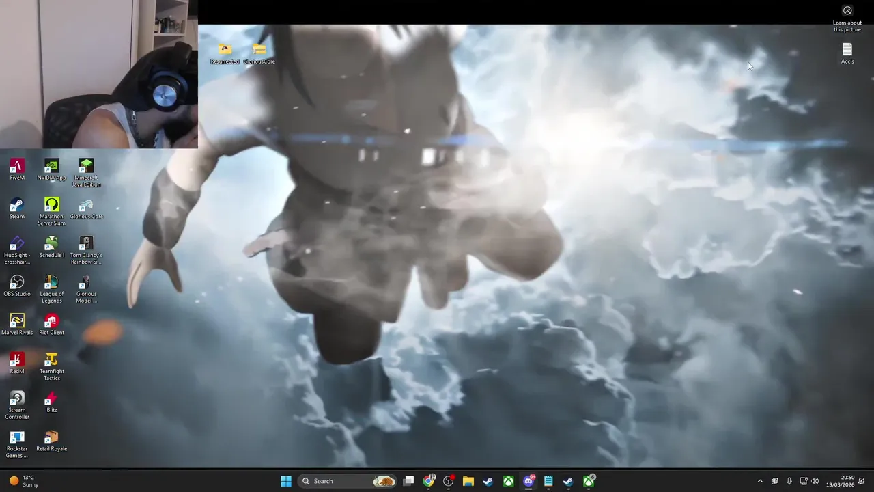
Task: Select Minecraft Java Edition desktop icon
Action: point(86,173)
